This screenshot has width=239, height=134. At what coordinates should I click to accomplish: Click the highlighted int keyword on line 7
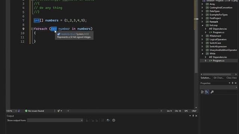pyautogui.click(x=37, y=20)
